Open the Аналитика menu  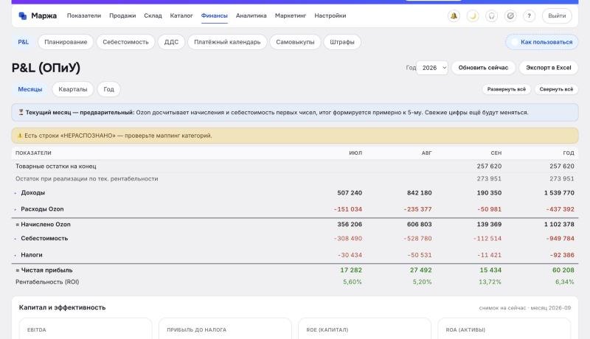click(251, 15)
